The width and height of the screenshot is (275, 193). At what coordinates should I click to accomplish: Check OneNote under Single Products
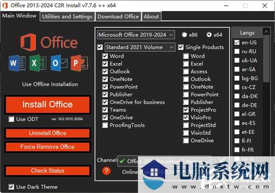point(186,87)
